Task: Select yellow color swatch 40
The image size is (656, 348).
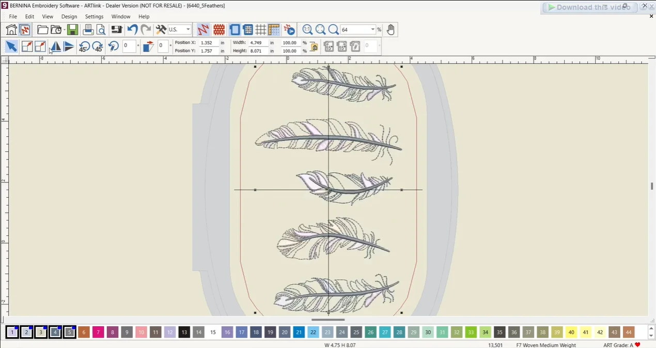Action: (571, 332)
